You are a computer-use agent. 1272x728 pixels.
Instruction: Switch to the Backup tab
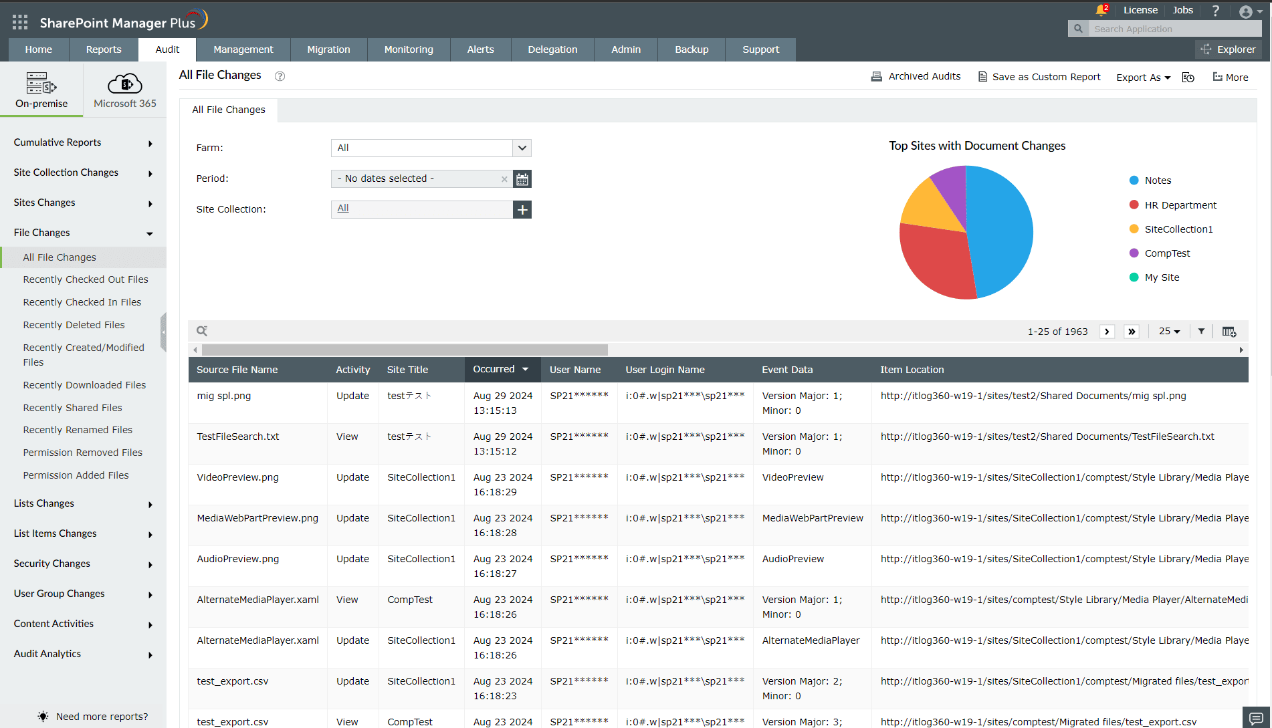tap(692, 49)
